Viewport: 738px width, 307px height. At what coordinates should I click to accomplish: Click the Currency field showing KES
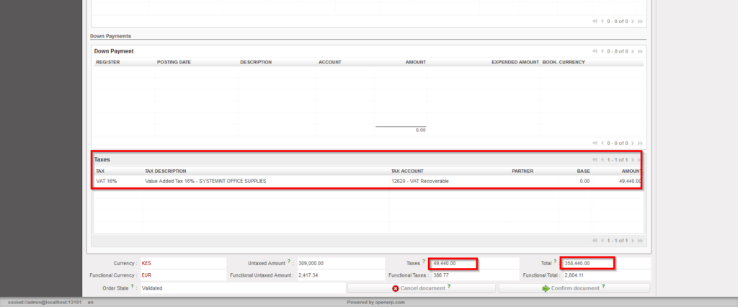(180, 264)
